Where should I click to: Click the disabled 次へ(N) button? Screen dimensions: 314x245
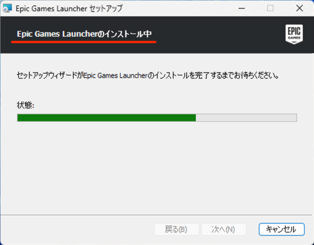pyautogui.click(x=223, y=229)
